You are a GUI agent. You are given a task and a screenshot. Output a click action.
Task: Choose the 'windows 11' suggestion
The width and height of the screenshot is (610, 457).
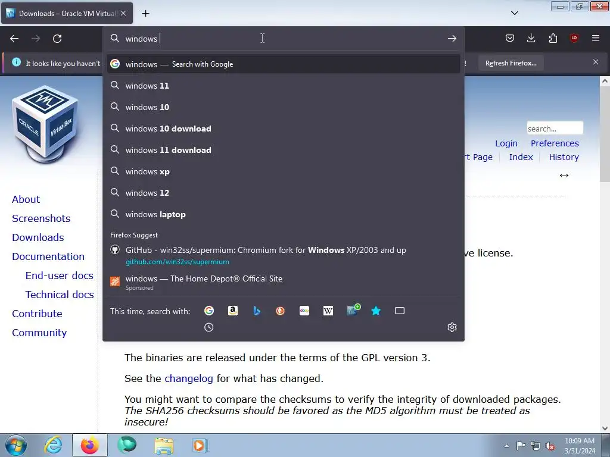pyautogui.click(x=283, y=86)
